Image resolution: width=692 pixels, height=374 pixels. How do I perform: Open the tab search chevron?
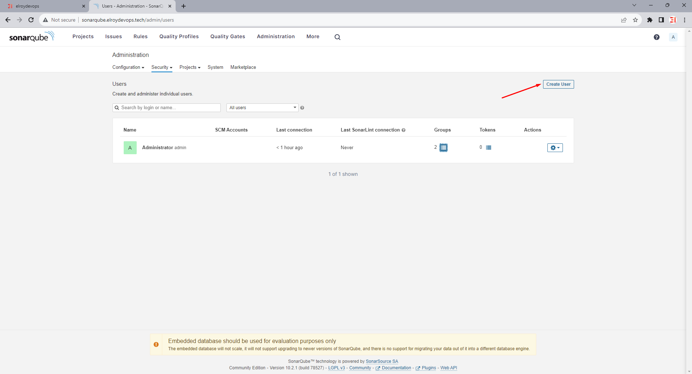click(x=634, y=5)
